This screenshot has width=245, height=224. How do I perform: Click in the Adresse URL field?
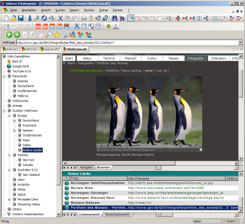127,42
